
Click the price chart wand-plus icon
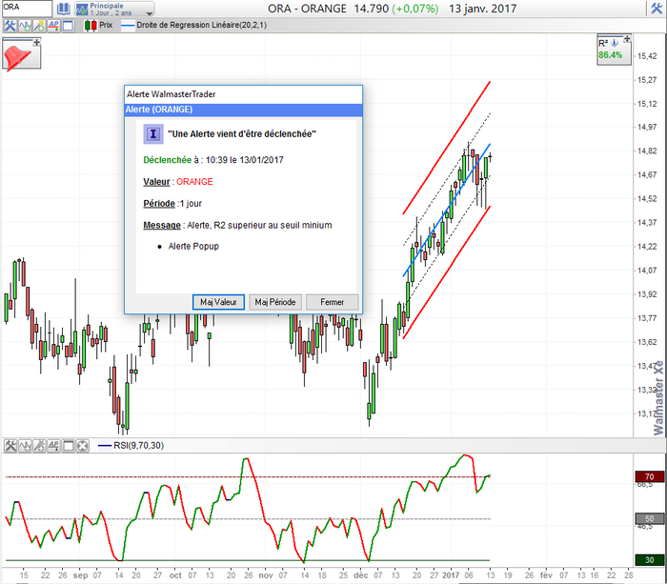coord(39,26)
